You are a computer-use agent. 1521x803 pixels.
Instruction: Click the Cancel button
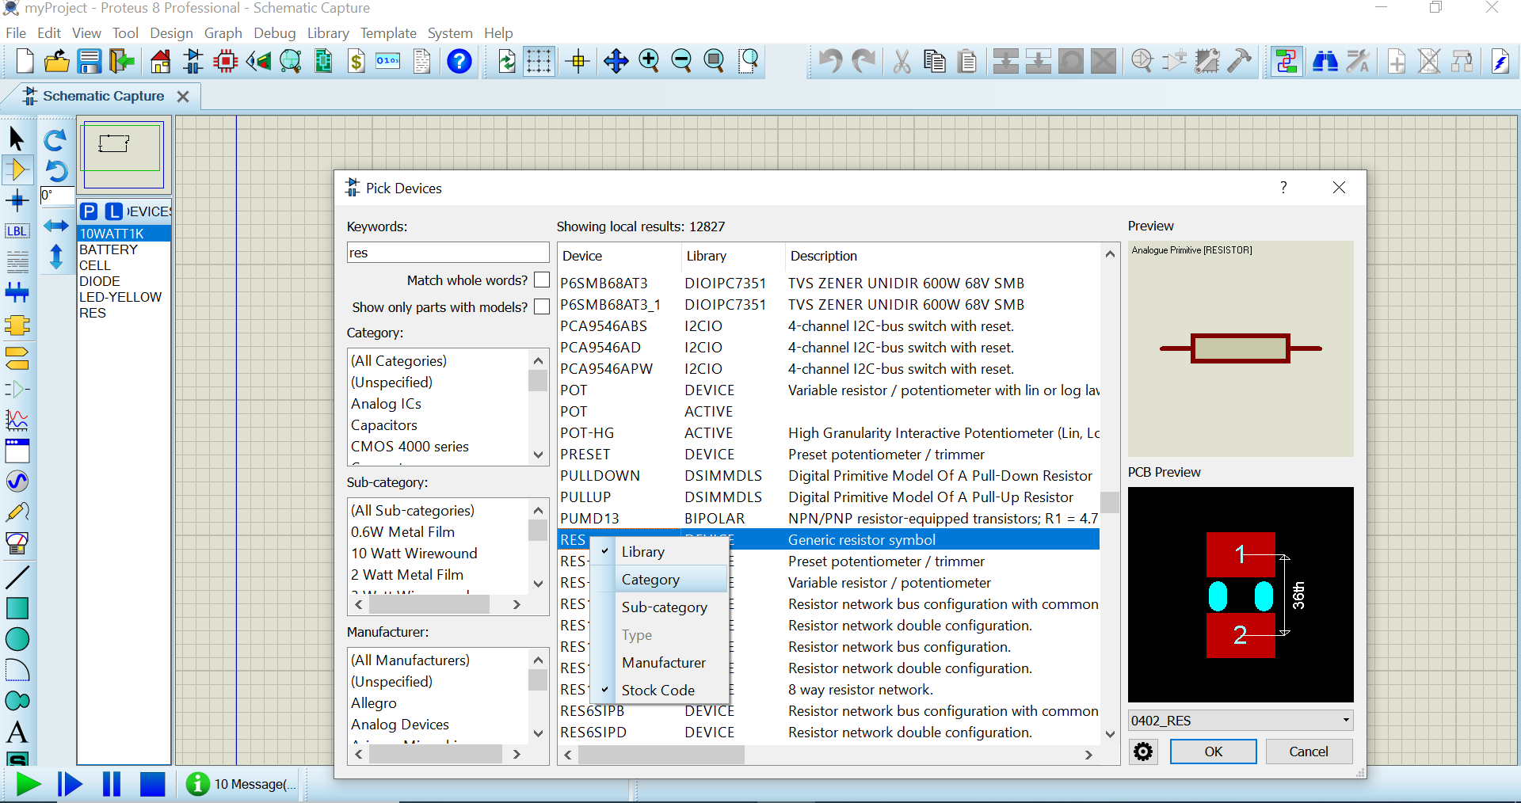click(x=1308, y=752)
